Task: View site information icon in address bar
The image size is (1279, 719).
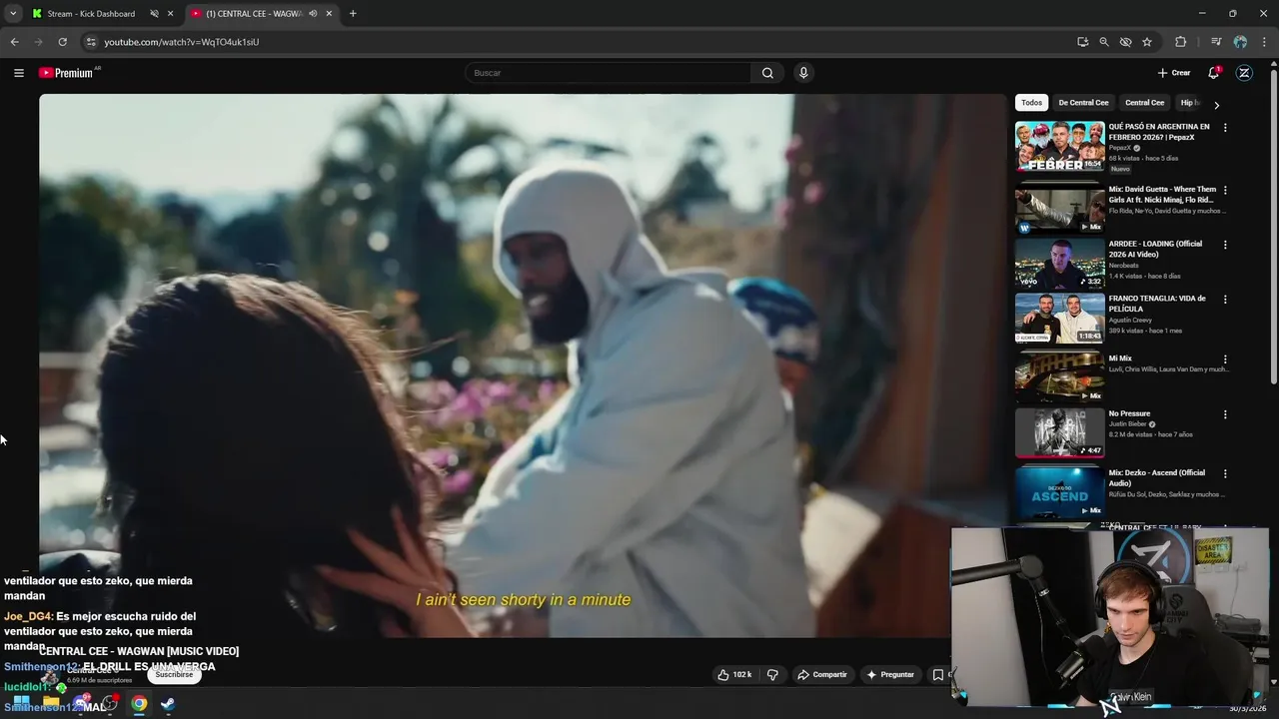Action: pos(91,42)
